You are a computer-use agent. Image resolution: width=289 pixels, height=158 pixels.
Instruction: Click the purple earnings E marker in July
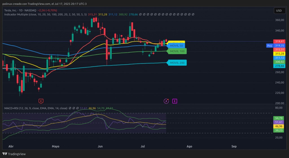175,101
